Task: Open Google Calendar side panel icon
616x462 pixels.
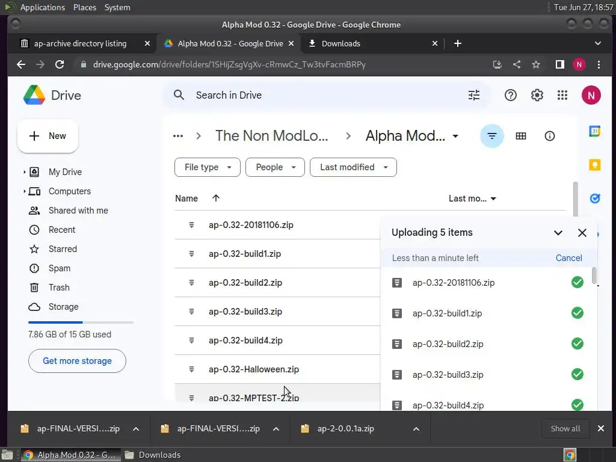Action: pos(594,131)
